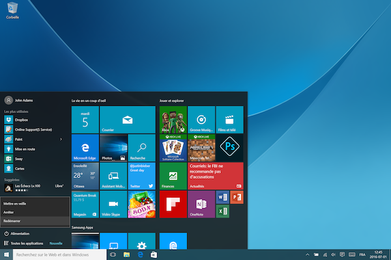Click the network tray icon

click(x=325, y=255)
